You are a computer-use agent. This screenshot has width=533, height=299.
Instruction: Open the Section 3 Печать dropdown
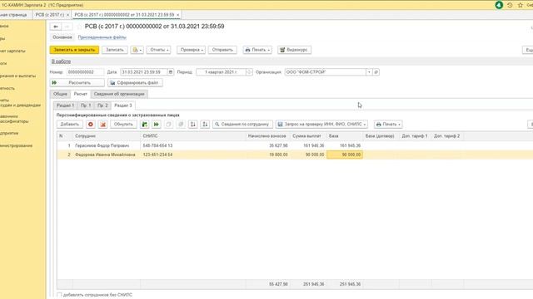pos(388,125)
